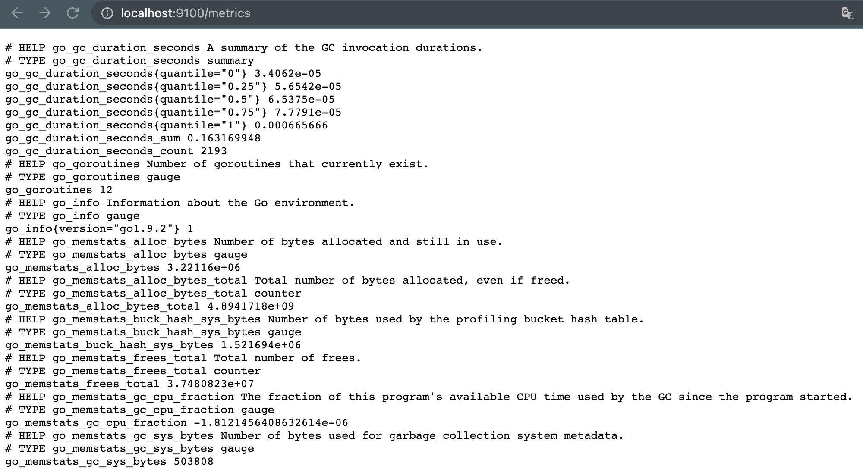Reload the metrics page
Image resolution: width=863 pixels, height=469 pixels.
72,13
